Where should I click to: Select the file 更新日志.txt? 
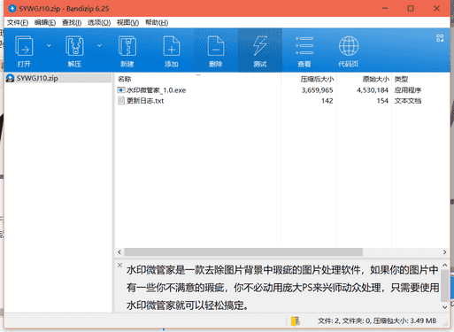point(145,101)
